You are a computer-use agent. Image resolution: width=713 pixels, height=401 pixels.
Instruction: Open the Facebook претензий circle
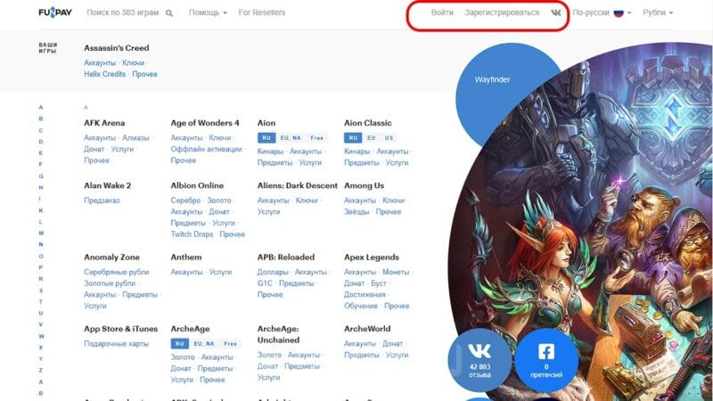546,360
